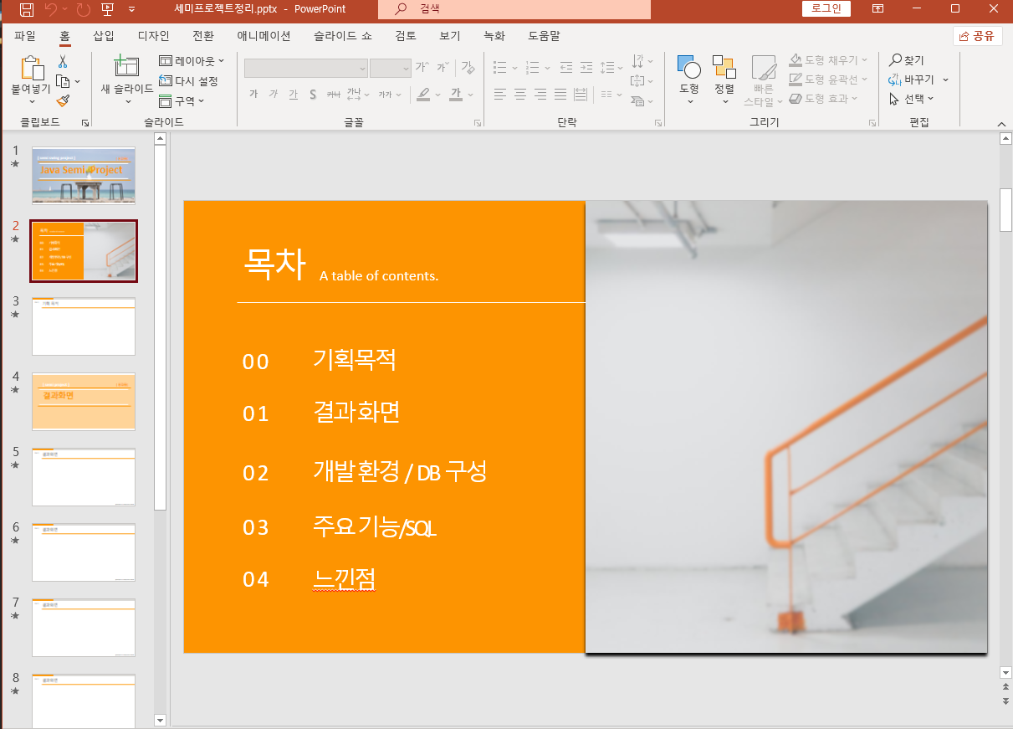Open Convert to SmartArt dropdown

(x=642, y=101)
